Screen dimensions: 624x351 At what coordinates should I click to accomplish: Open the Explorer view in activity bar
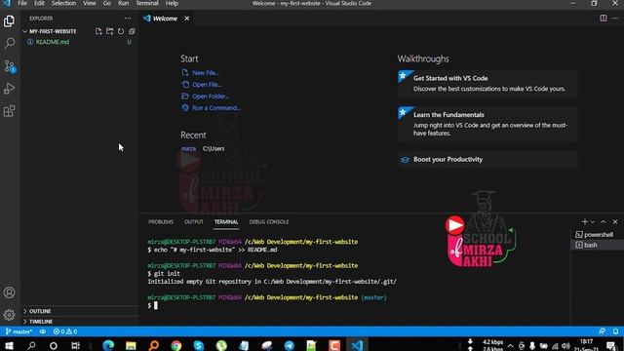(9, 20)
